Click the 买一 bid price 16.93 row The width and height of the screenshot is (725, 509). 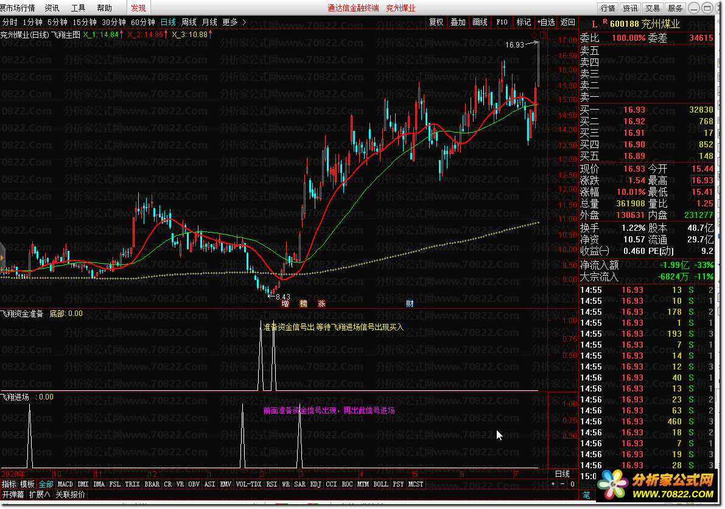tap(647, 110)
